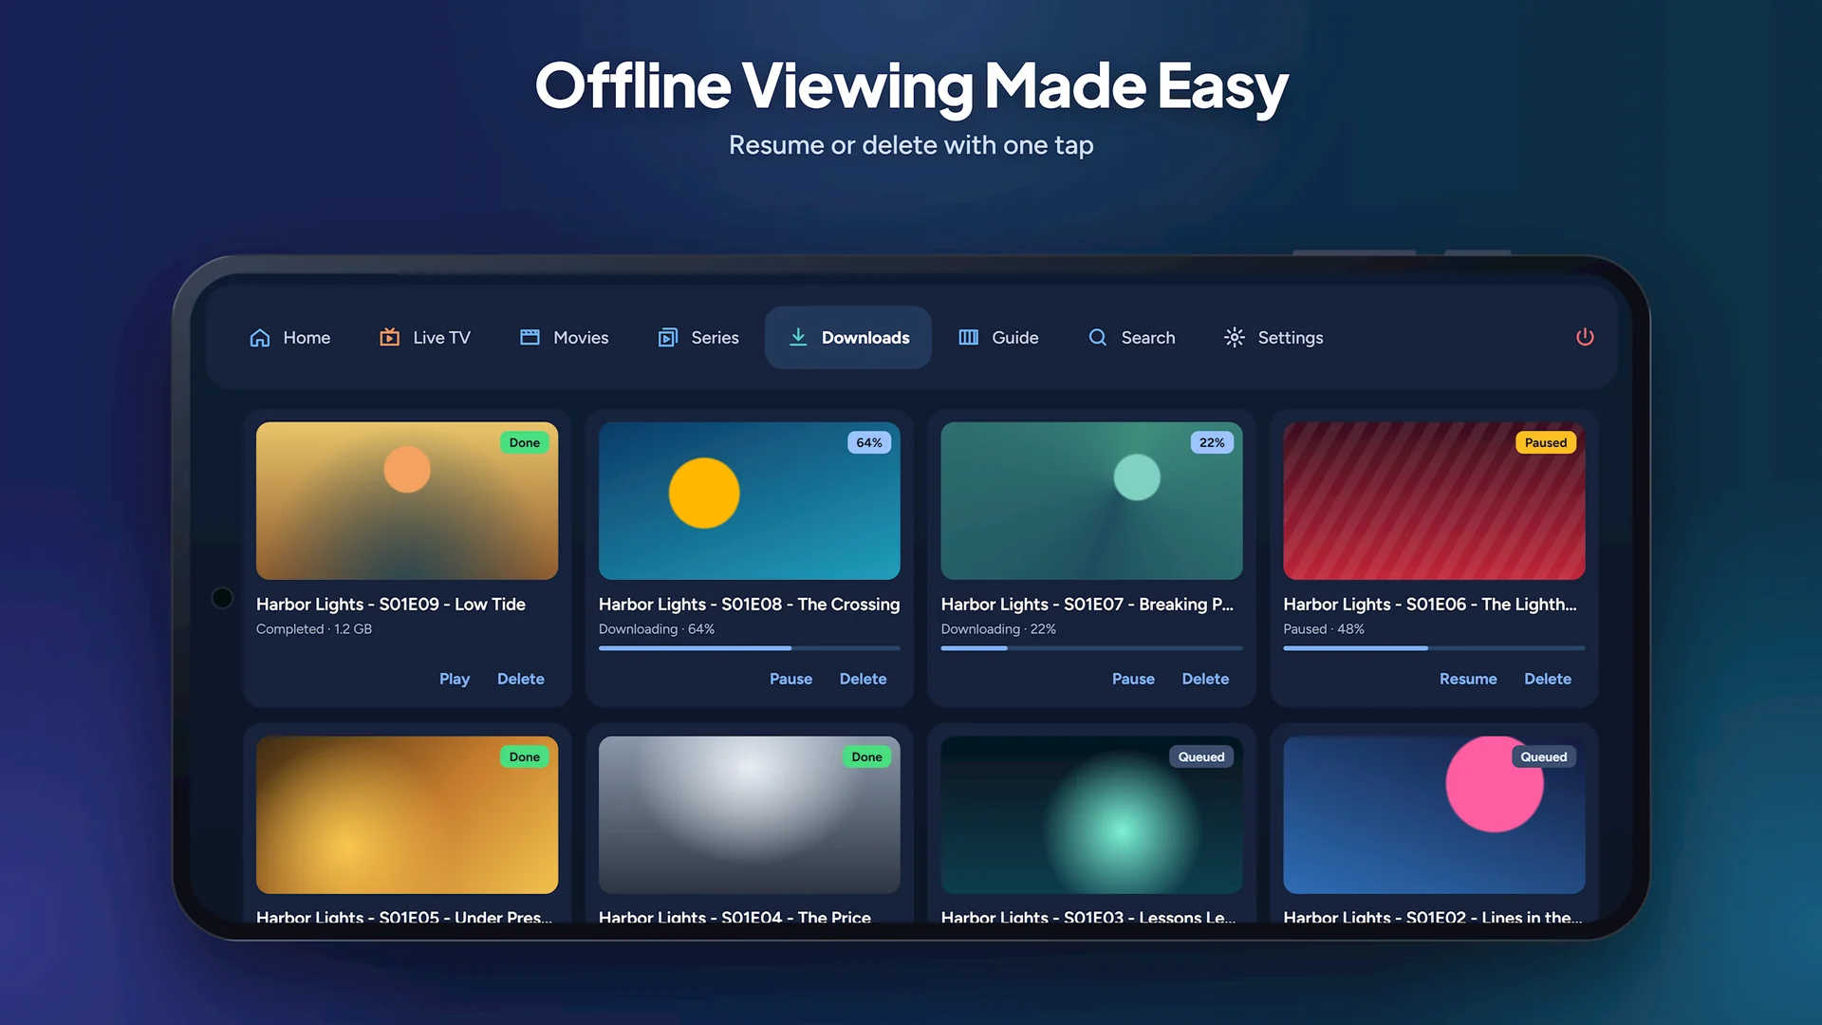Open the Home tab label

(x=307, y=338)
